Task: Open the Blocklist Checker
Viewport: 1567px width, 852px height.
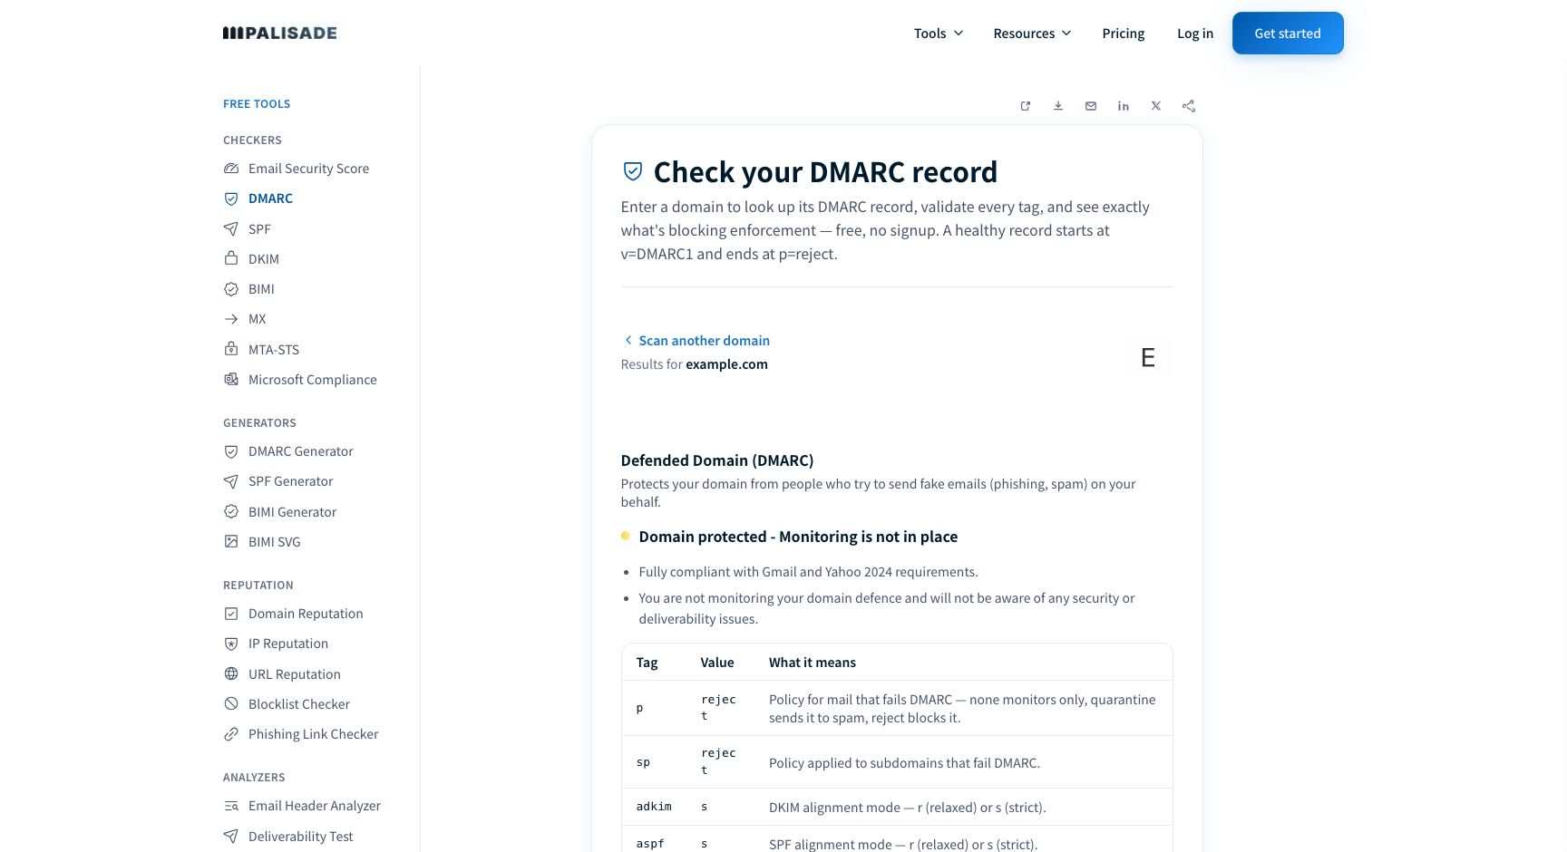Action: coord(299,704)
